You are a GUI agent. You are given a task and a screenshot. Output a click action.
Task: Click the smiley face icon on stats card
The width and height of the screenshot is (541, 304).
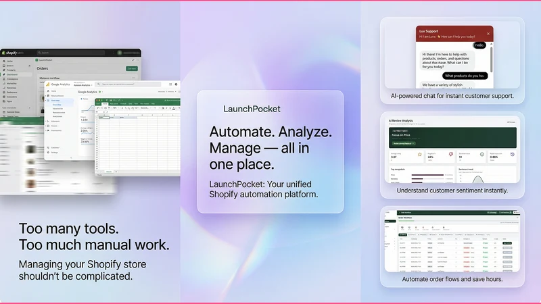(482, 155)
